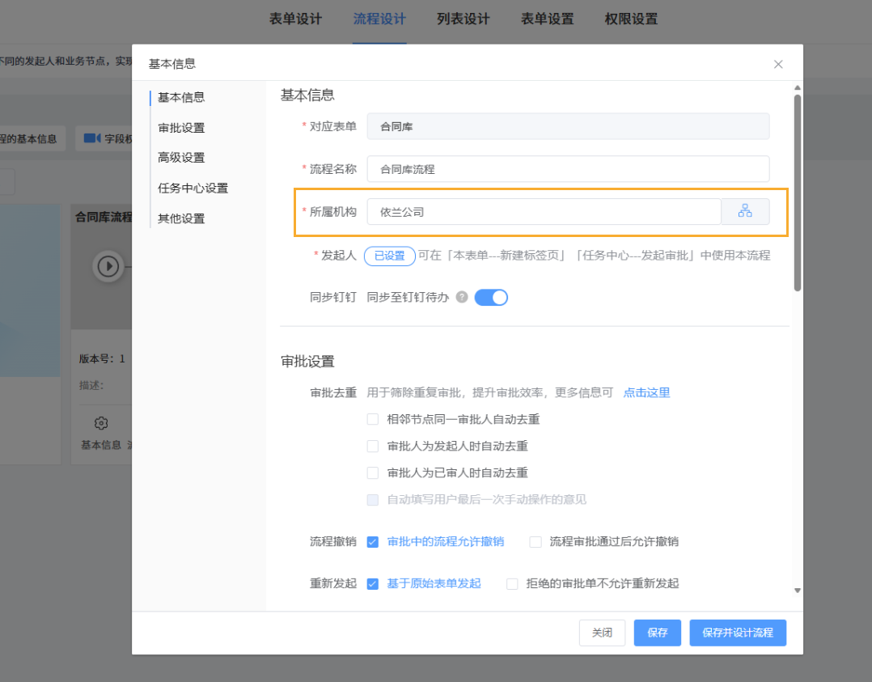
Task: Click the video camera icon in background toolbar
Action: click(x=91, y=138)
